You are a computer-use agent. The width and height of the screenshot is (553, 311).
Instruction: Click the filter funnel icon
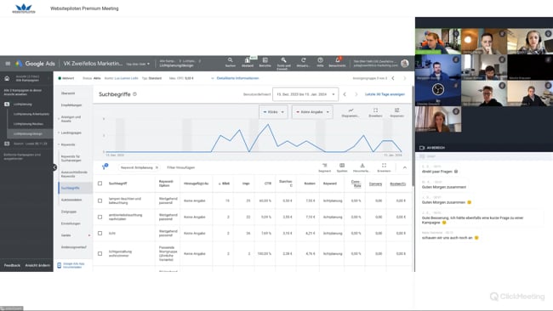coord(105,167)
